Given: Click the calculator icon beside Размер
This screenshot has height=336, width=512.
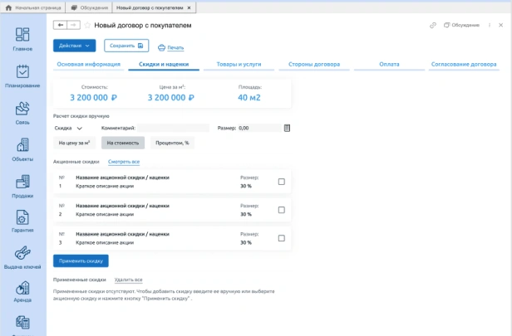Looking at the screenshot, I should coord(287,128).
